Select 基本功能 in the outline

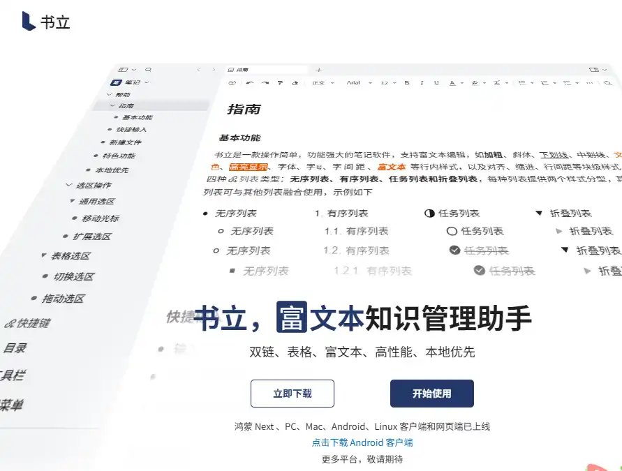(x=138, y=117)
